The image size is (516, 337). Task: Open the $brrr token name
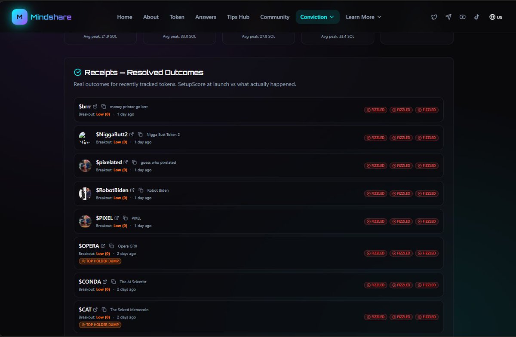click(85, 106)
